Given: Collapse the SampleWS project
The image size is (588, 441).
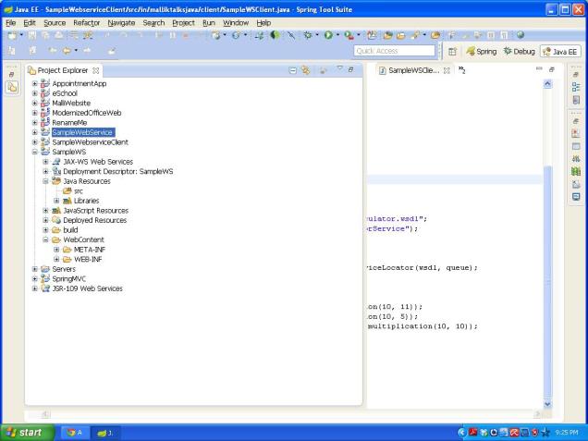Looking at the screenshot, I should (x=34, y=152).
